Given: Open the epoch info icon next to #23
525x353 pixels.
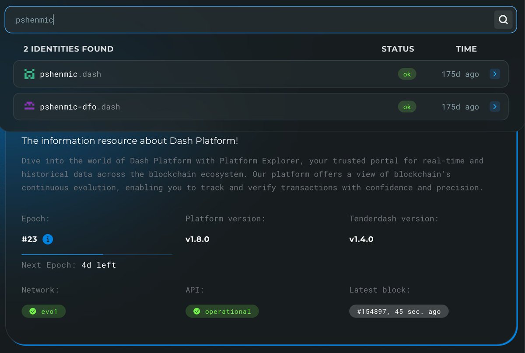Looking at the screenshot, I should tap(48, 239).
